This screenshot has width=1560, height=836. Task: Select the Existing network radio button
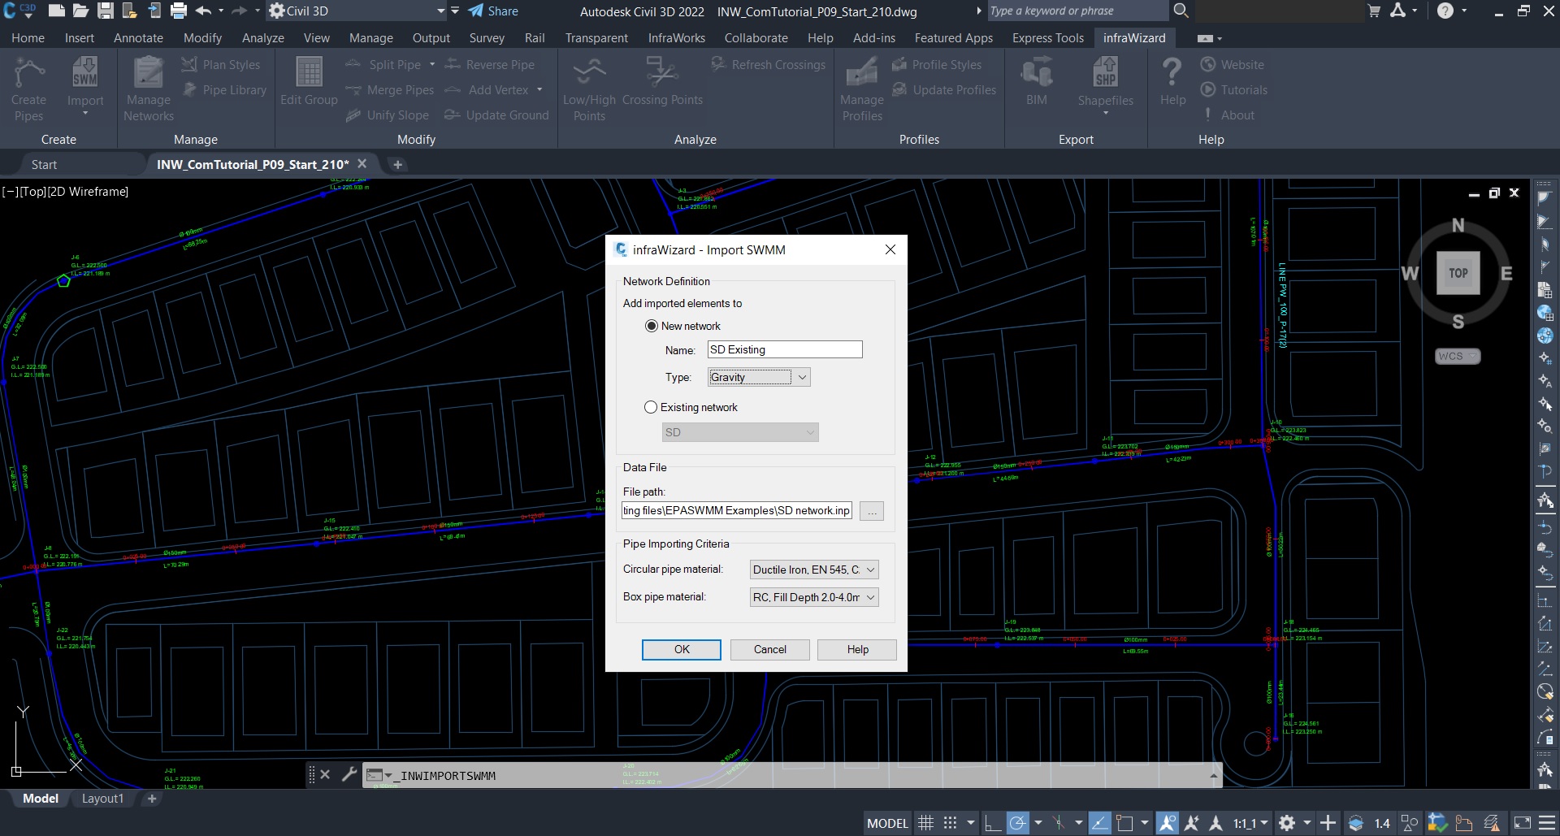coord(651,407)
